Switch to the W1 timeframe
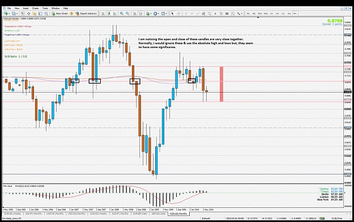 tap(289, 14)
